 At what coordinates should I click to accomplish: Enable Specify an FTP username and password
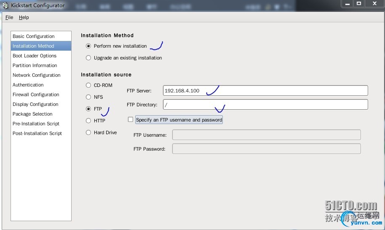click(131, 119)
